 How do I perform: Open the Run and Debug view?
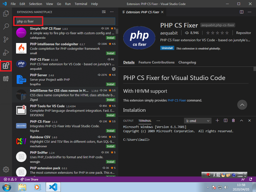(6, 52)
